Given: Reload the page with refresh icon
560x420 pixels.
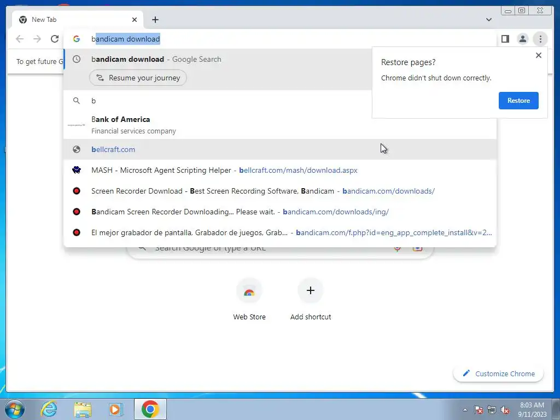Looking at the screenshot, I should pyautogui.click(x=55, y=39).
